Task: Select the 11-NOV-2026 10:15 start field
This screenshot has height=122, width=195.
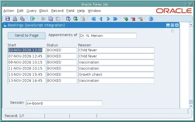Action: coord(26,68)
